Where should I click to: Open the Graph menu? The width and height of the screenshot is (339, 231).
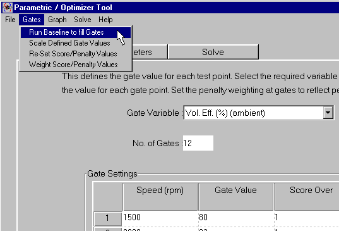click(x=57, y=20)
